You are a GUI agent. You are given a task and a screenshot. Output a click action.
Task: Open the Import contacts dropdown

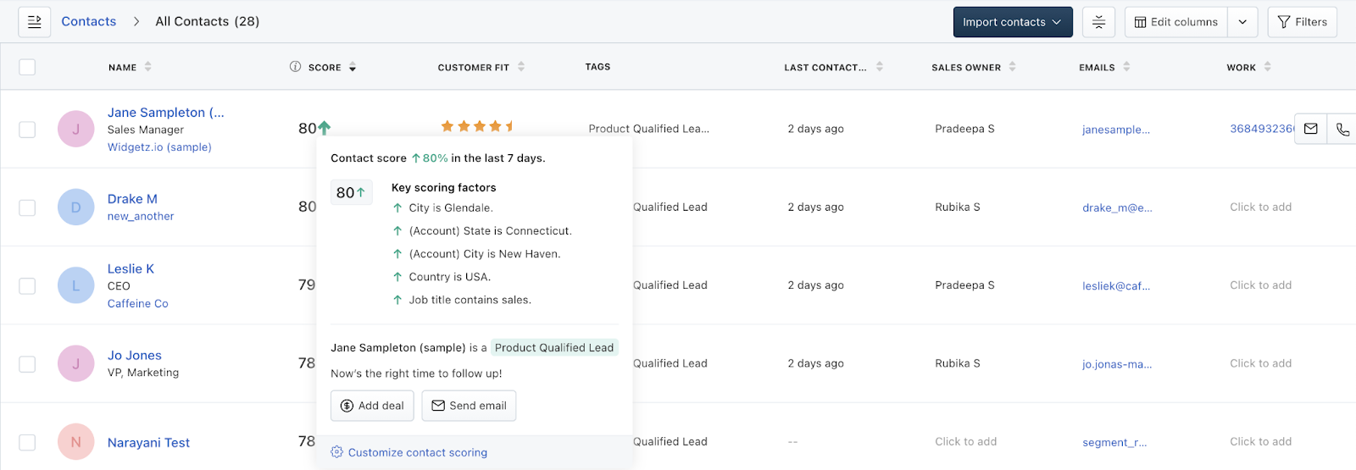tap(1012, 22)
